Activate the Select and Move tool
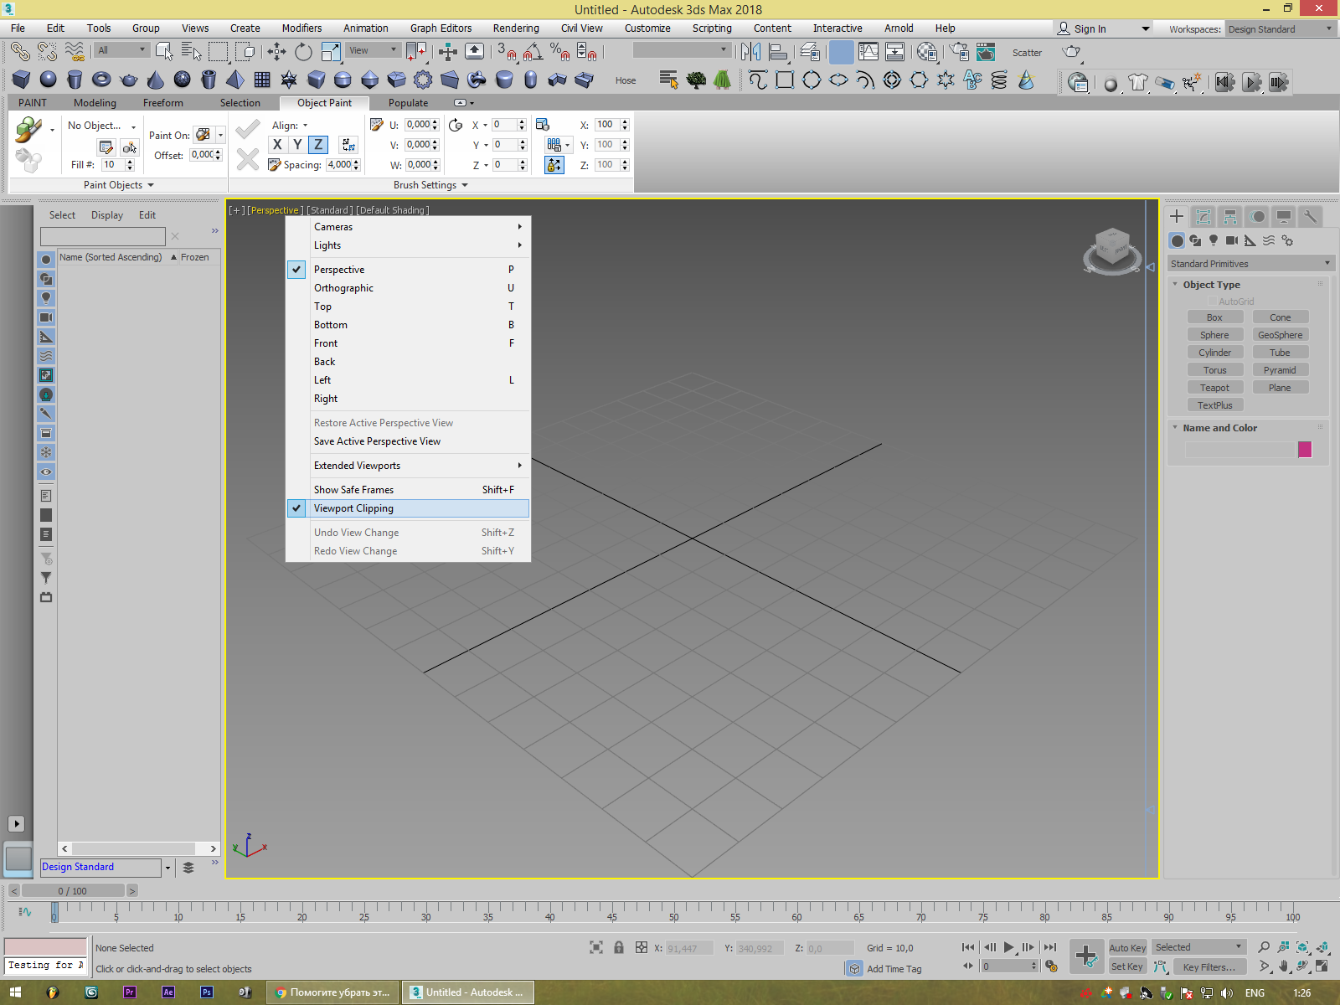 pyautogui.click(x=276, y=52)
